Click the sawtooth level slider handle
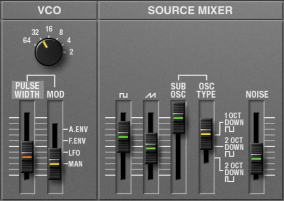 [150, 148]
